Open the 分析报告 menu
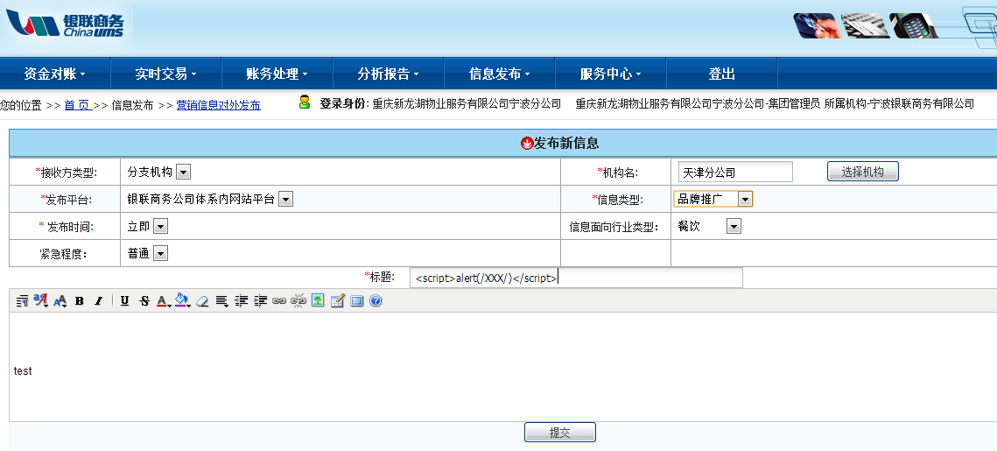 point(389,74)
